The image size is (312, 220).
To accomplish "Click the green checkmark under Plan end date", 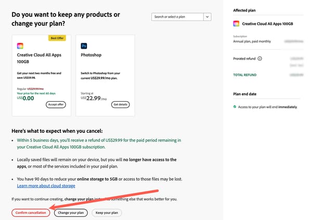I will pos(235,107).
